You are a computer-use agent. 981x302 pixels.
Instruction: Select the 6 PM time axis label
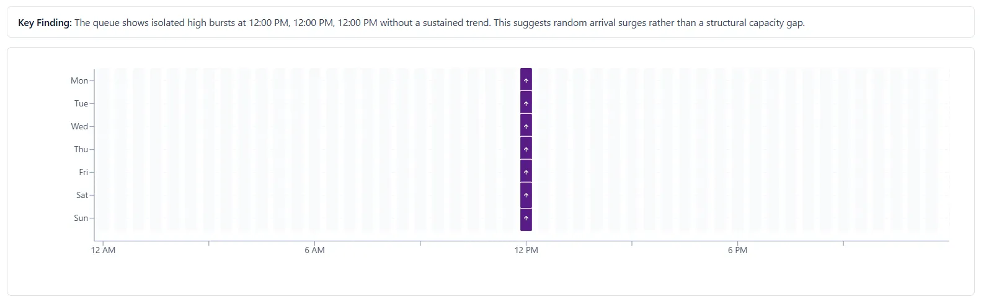[737, 250]
